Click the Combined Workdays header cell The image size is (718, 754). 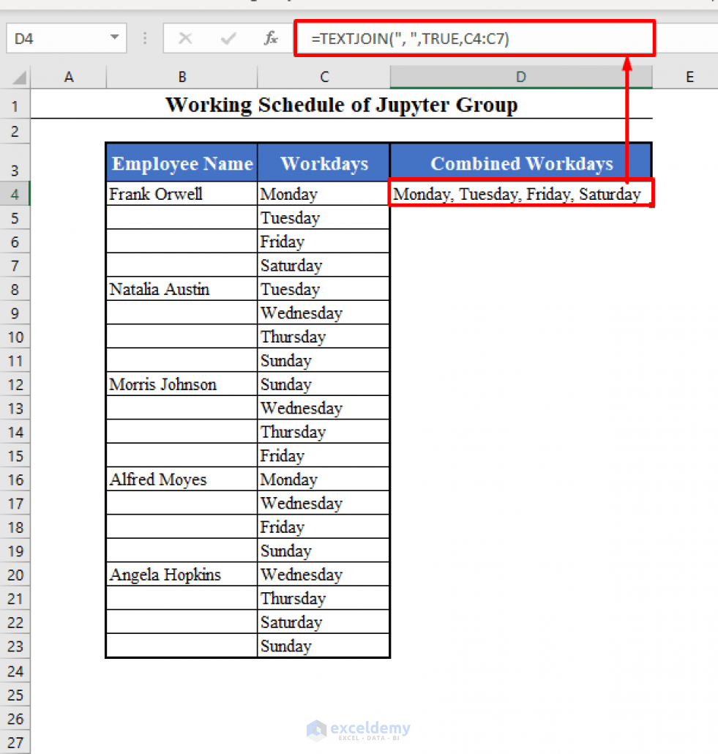tap(520, 163)
